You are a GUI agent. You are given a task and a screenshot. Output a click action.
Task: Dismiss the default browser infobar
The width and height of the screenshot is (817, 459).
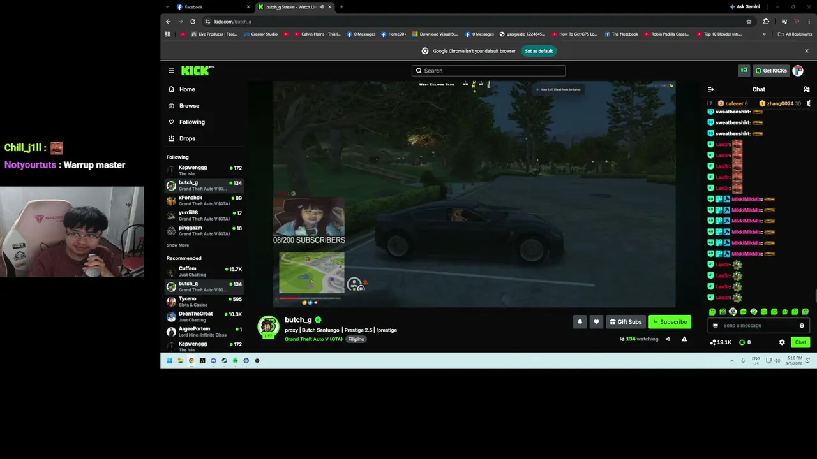806,51
